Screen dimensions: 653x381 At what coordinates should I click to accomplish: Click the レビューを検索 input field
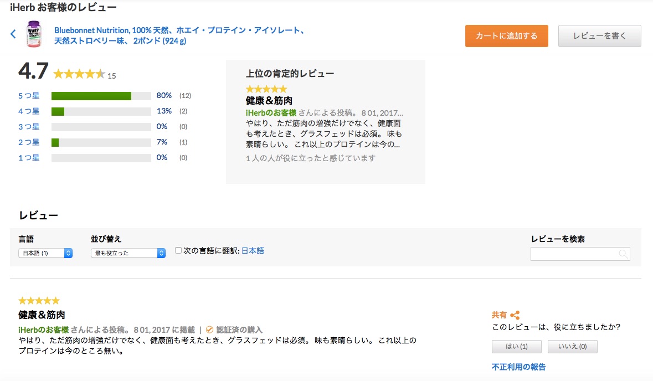tap(580, 254)
